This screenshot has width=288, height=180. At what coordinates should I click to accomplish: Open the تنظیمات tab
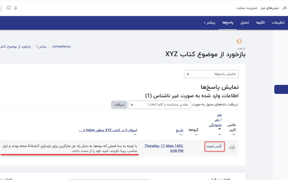coord(278,23)
